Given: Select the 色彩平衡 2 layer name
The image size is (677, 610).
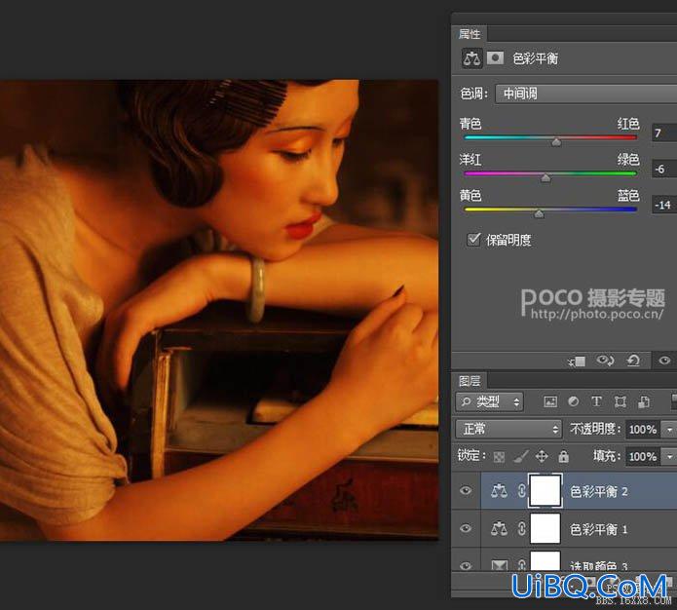Looking at the screenshot, I should [599, 491].
